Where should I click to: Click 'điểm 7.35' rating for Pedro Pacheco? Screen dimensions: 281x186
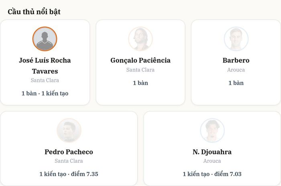click(85, 174)
